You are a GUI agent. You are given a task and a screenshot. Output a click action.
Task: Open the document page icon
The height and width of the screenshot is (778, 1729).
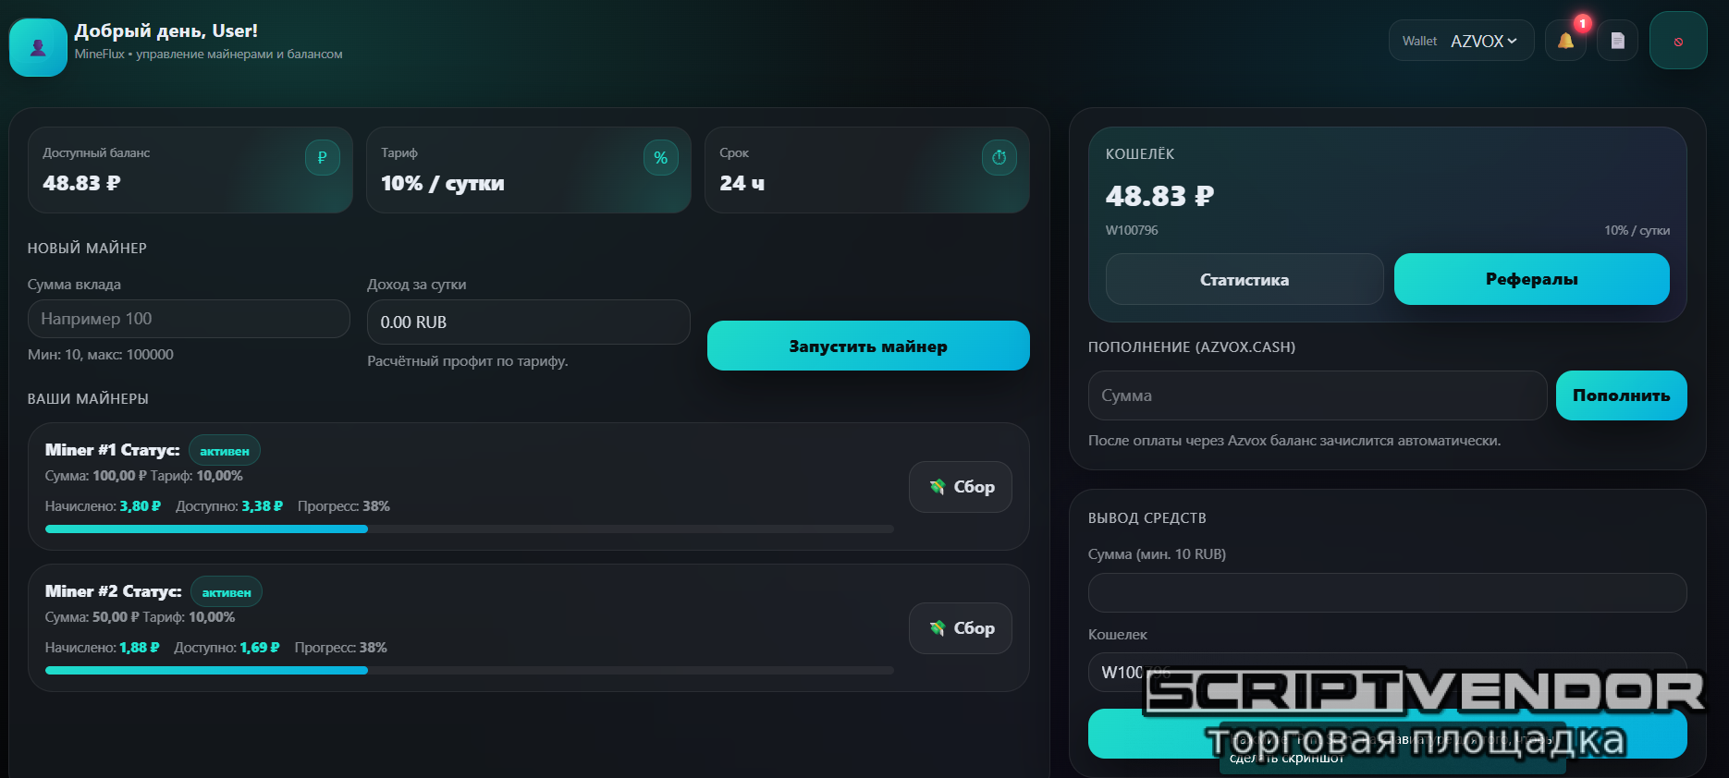coord(1617,41)
